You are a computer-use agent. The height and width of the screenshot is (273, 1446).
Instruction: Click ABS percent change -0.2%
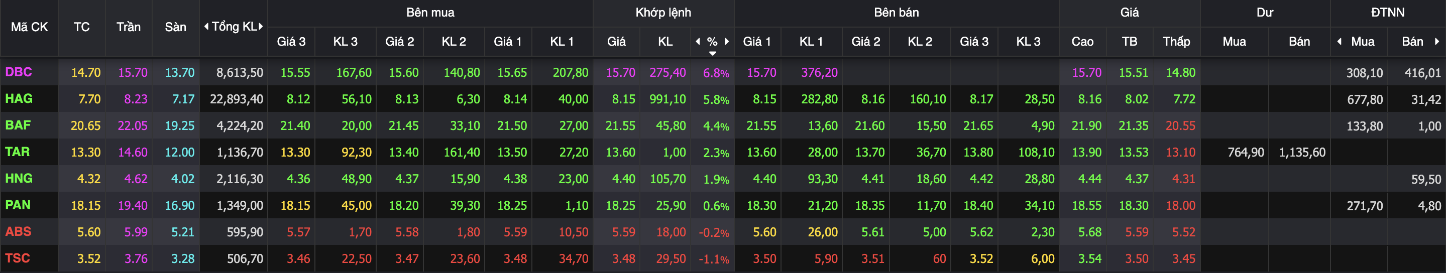[x=714, y=233]
